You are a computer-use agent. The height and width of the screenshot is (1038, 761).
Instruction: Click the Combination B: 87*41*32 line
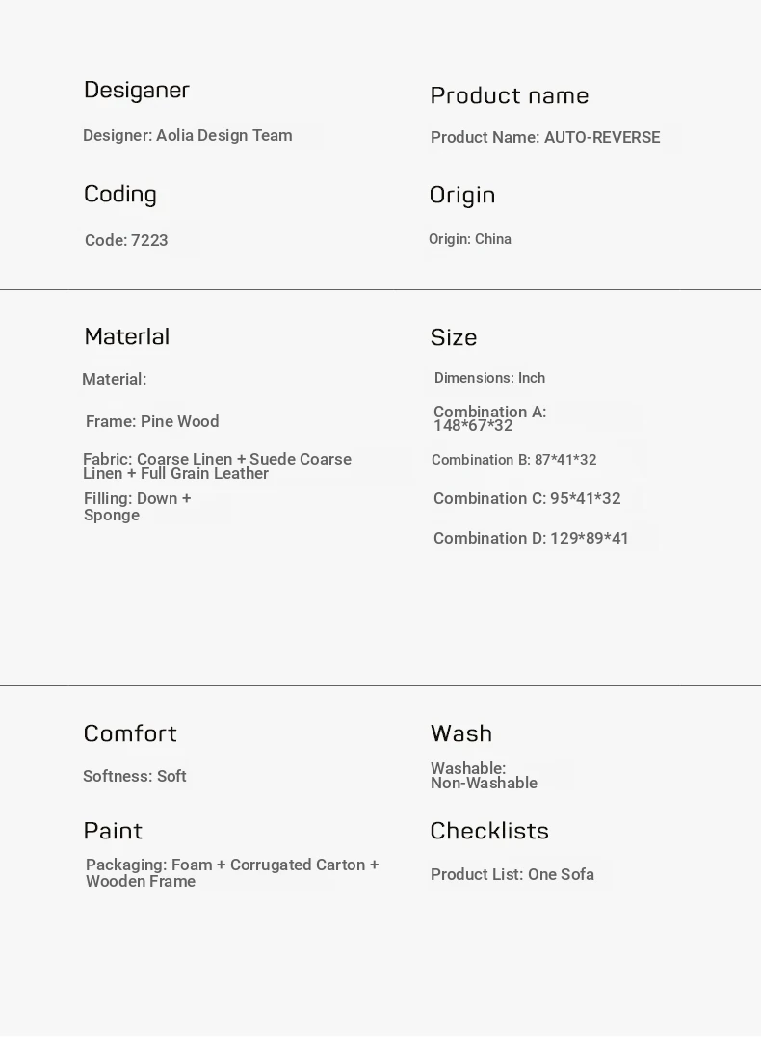coord(514,461)
